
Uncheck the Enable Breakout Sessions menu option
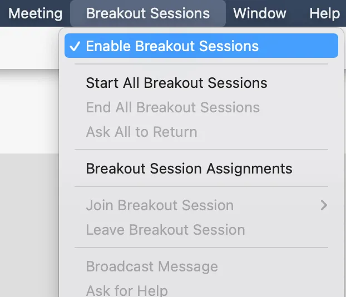point(172,46)
